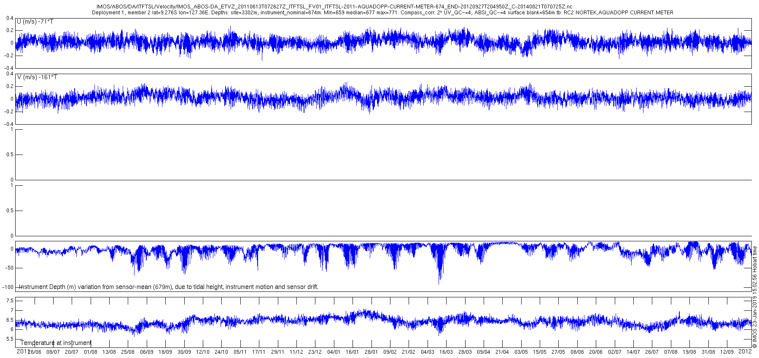Select the '23/12' date tick label
This screenshot has height=358, width=759.
click(315, 352)
